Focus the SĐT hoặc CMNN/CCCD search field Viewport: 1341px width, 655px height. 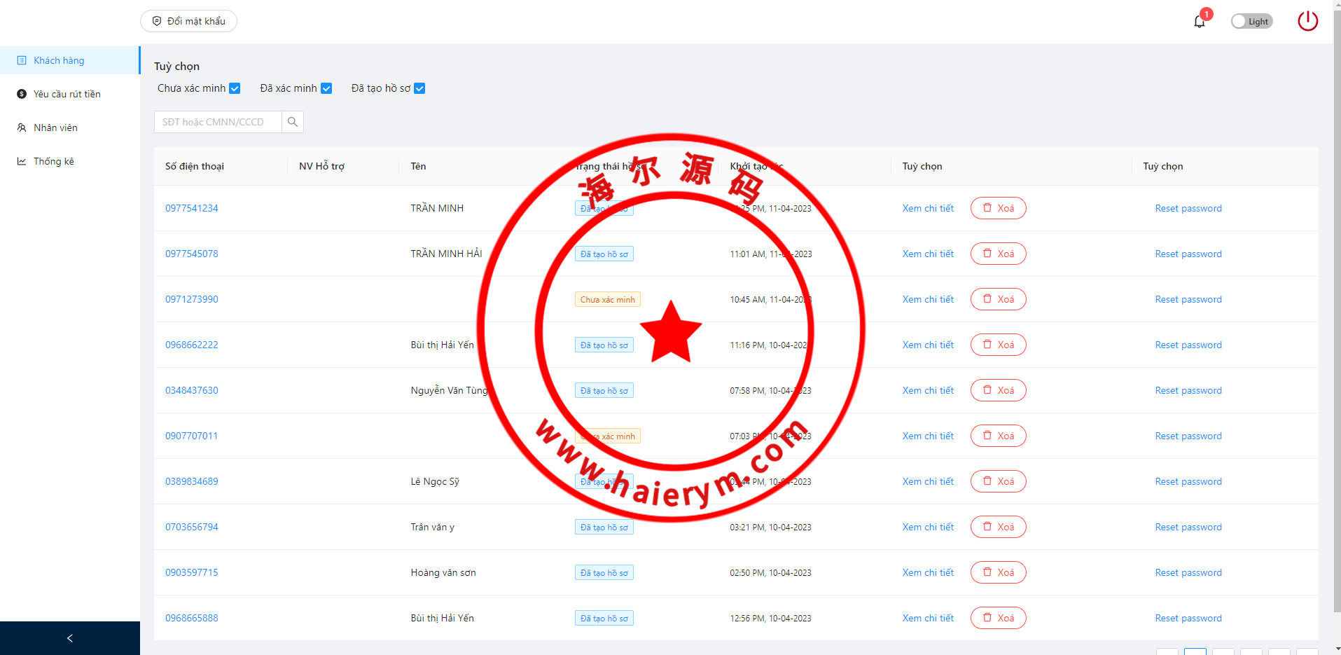pos(218,122)
